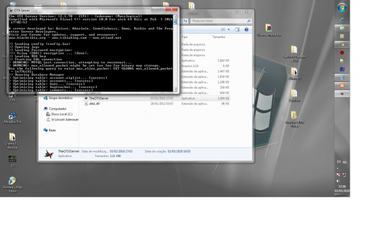Open the view options dropdown arrow in Explorer
Screen dimensions: 390x232
229,29
